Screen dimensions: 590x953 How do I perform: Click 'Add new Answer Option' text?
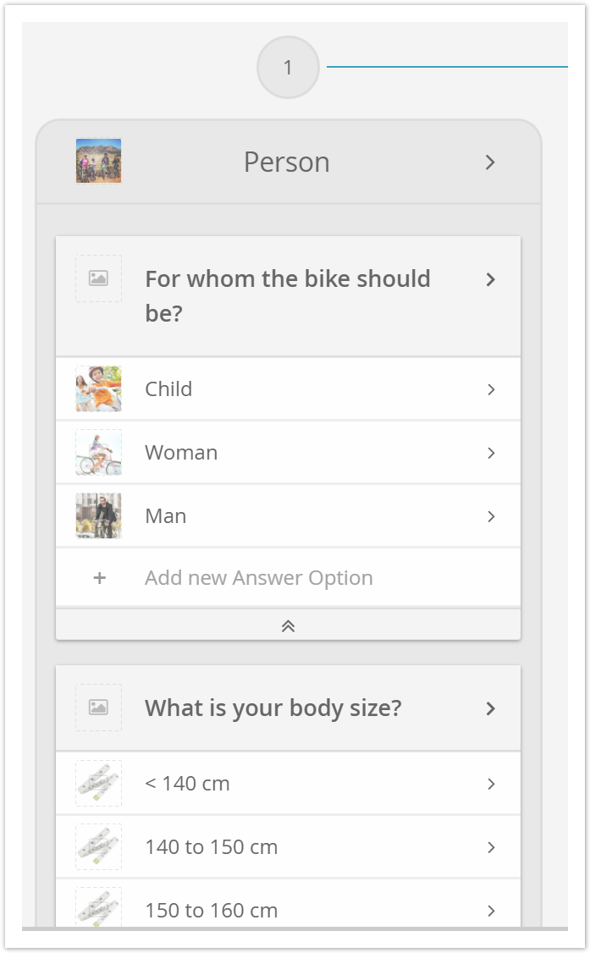(x=259, y=577)
